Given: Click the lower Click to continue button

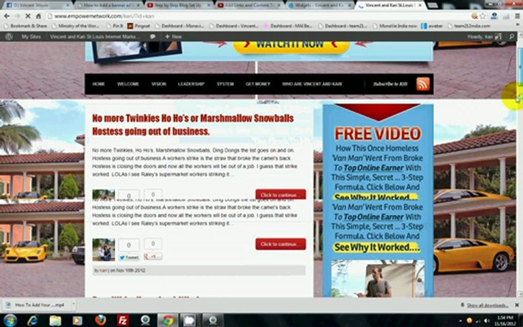Looking at the screenshot, I should tap(281, 244).
